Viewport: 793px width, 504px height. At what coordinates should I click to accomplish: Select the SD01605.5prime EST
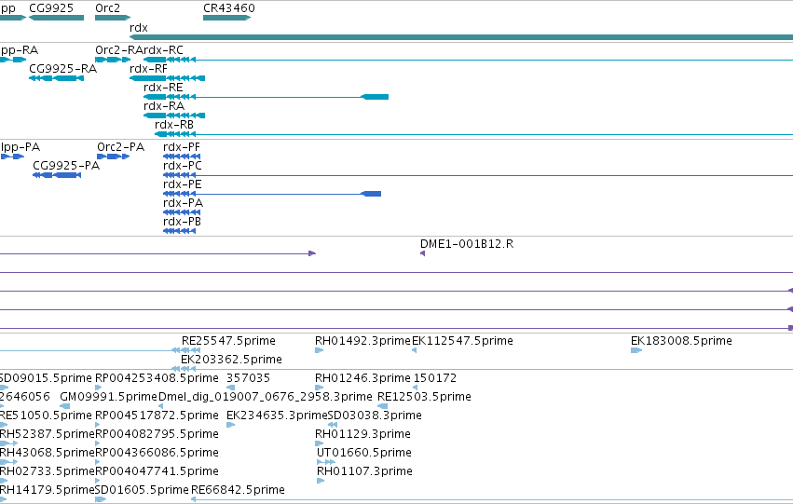click(101, 500)
